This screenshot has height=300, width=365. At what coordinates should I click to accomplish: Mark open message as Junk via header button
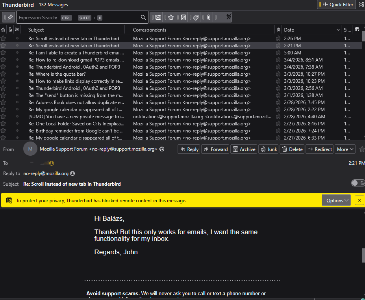pos(269,149)
